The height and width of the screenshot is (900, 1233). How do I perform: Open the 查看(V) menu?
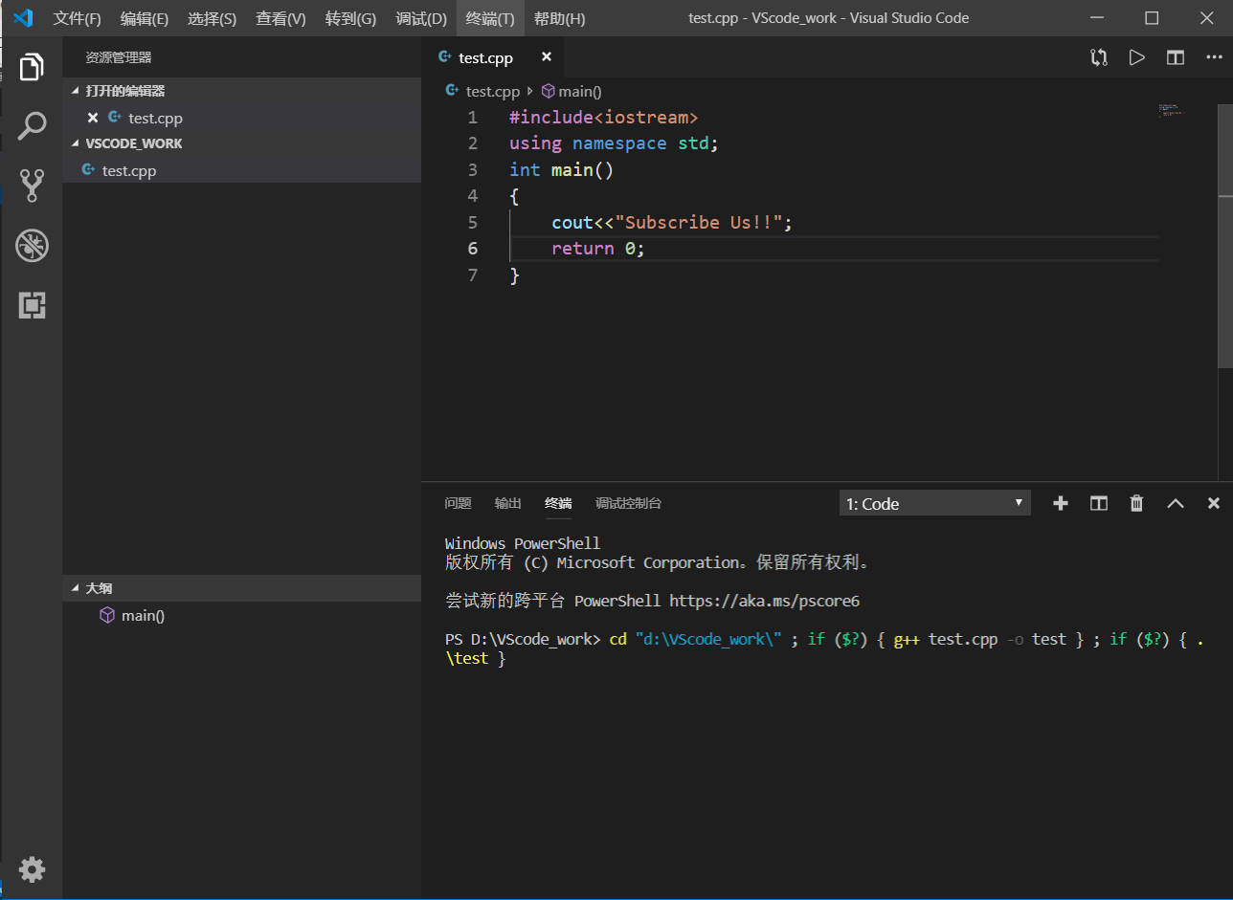[281, 18]
